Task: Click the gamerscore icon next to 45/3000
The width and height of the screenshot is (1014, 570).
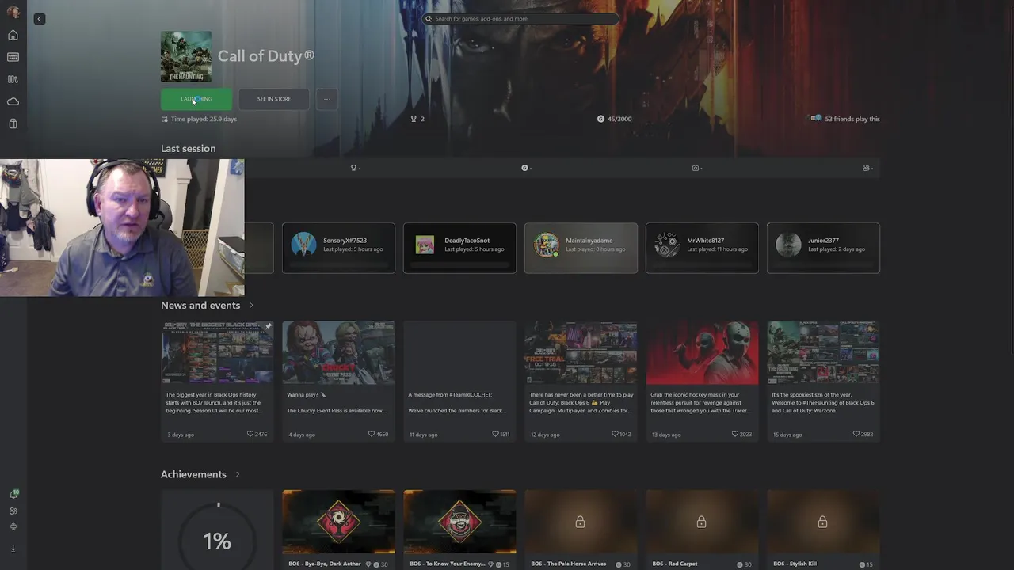Action: pyautogui.click(x=600, y=119)
